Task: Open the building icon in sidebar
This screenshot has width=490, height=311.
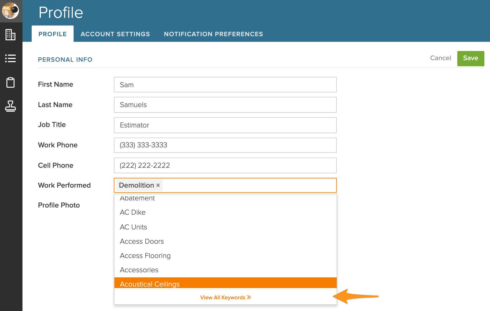Action: (10, 34)
